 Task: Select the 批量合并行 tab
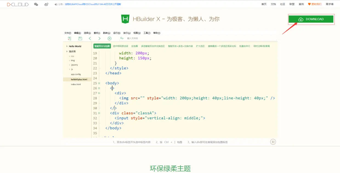click(x=245, y=46)
